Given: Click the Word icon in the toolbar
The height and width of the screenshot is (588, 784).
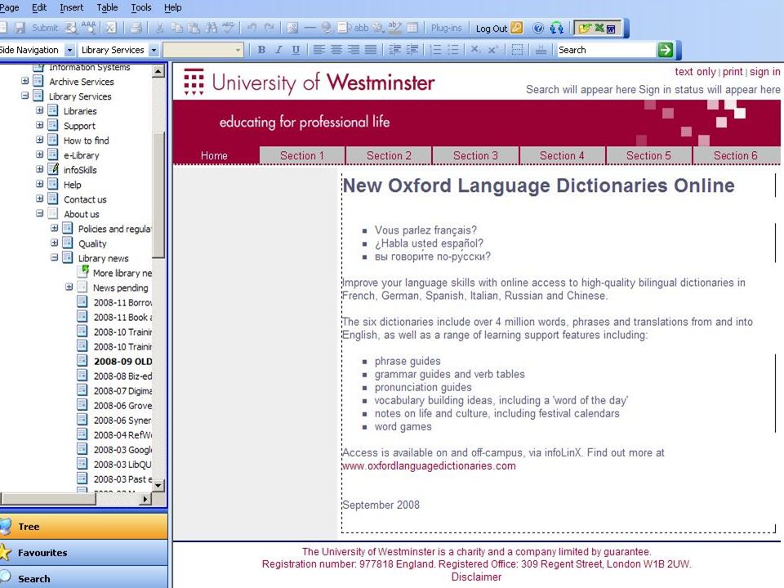Looking at the screenshot, I should 611,29.
